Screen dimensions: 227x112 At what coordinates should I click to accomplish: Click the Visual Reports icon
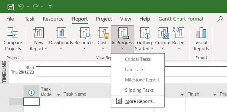click(x=201, y=33)
